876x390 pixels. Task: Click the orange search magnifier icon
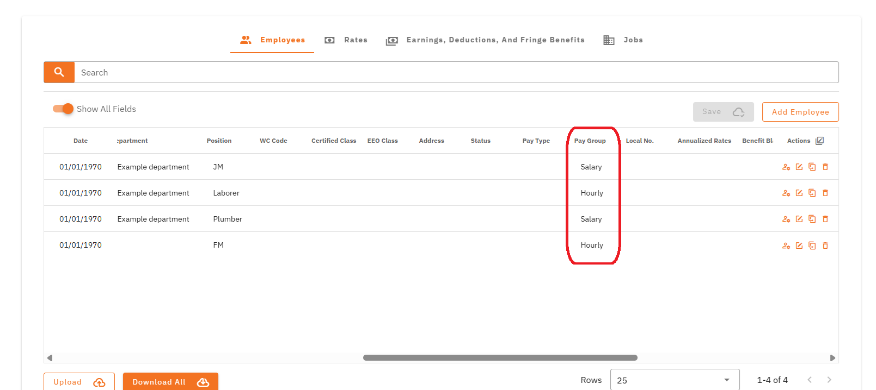tap(59, 72)
